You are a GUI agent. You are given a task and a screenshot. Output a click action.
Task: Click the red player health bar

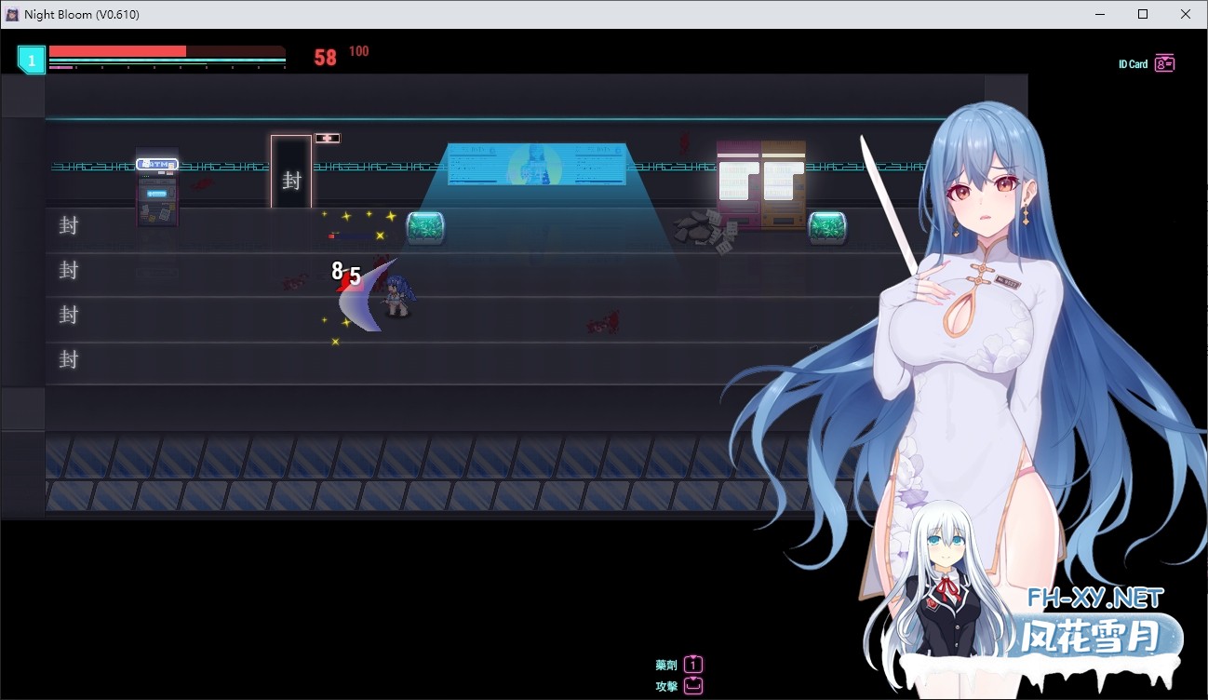pyautogui.click(x=167, y=51)
